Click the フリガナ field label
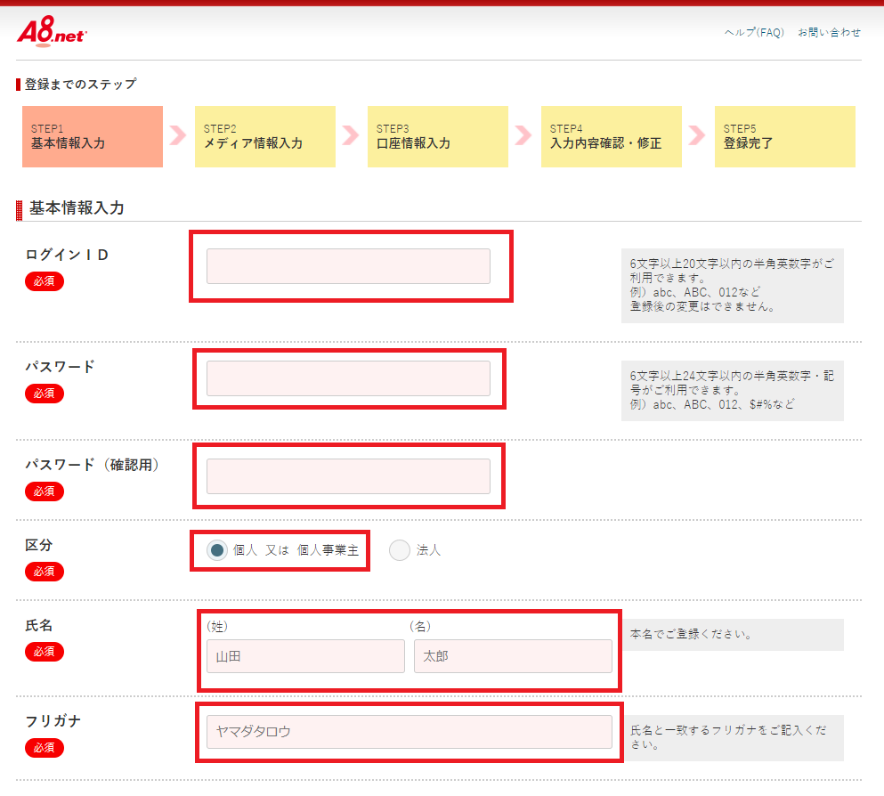This screenshot has height=796, width=884. coord(53,721)
